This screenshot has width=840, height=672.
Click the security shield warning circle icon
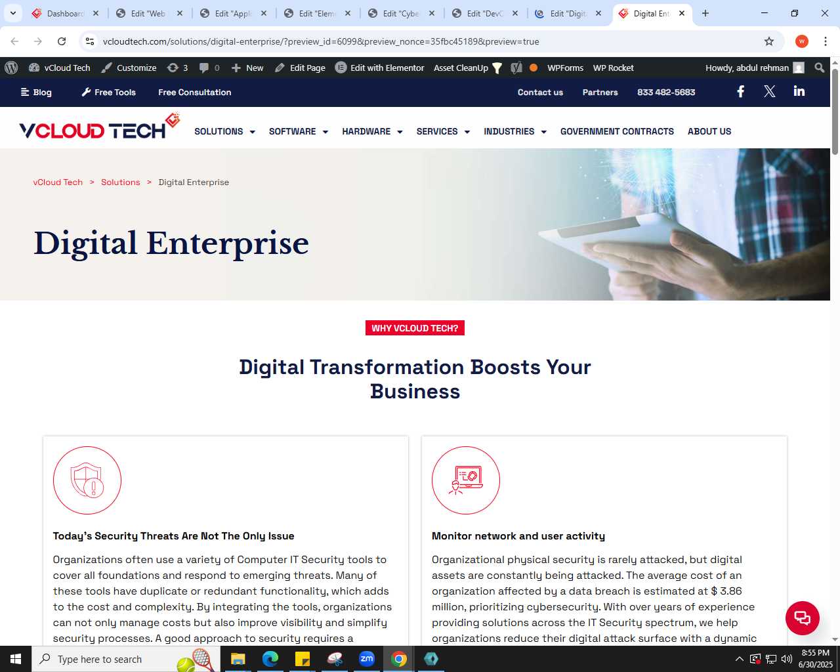click(87, 480)
